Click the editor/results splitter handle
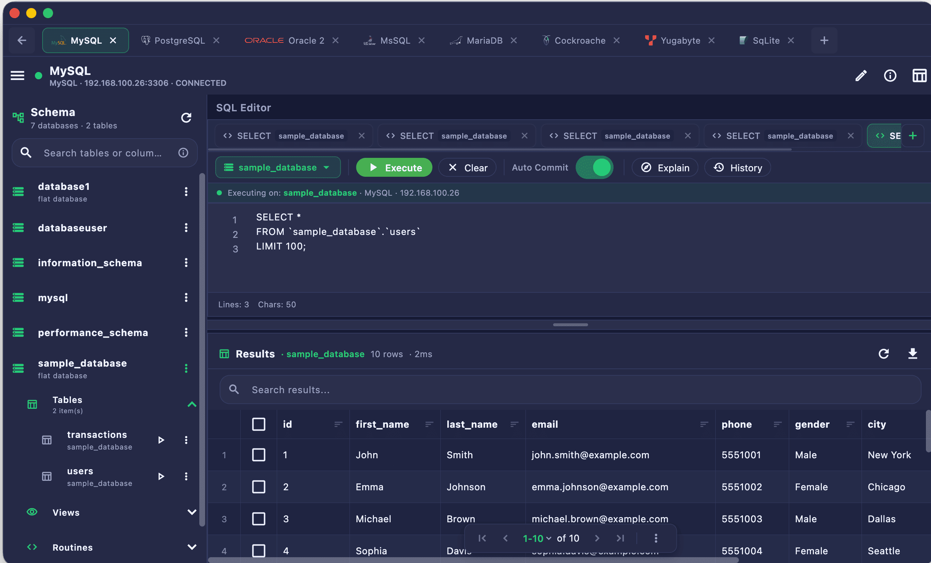 click(570, 324)
